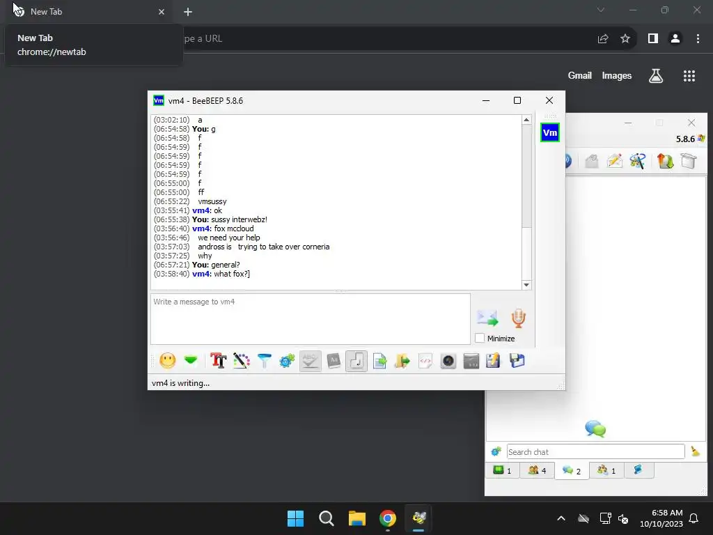713x535 pixels.
Task: Switch to users tab labeled 4
Action: point(537,470)
